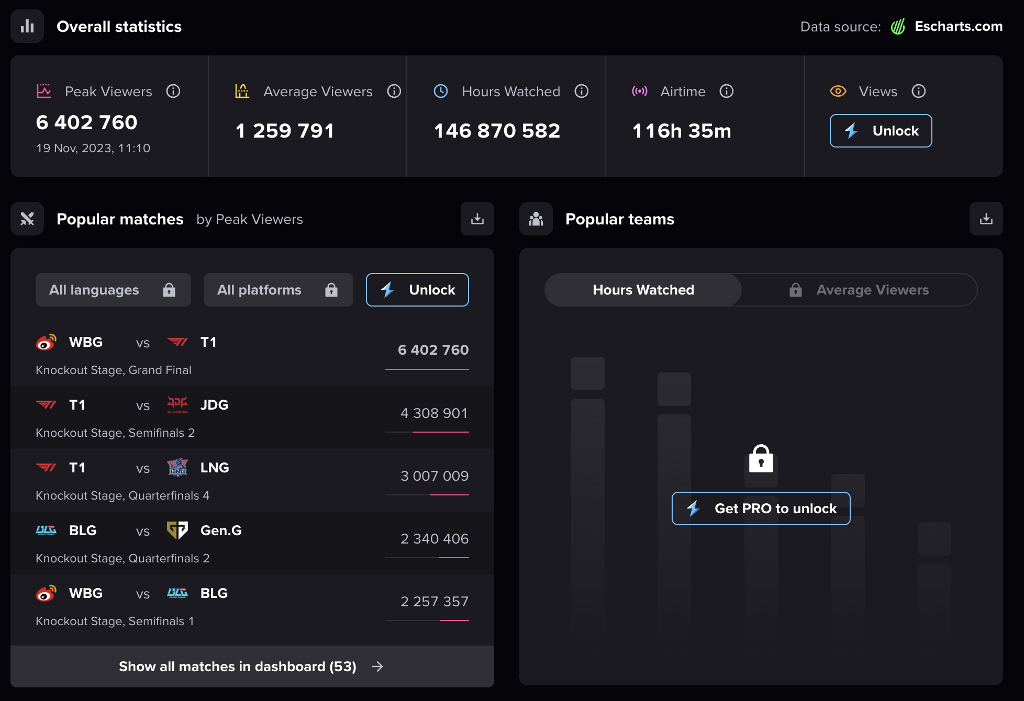The width and height of the screenshot is (1024, 701).
Task: Click Hours Watched info icon
Action: pyautogui.click(x=582, y=92)
